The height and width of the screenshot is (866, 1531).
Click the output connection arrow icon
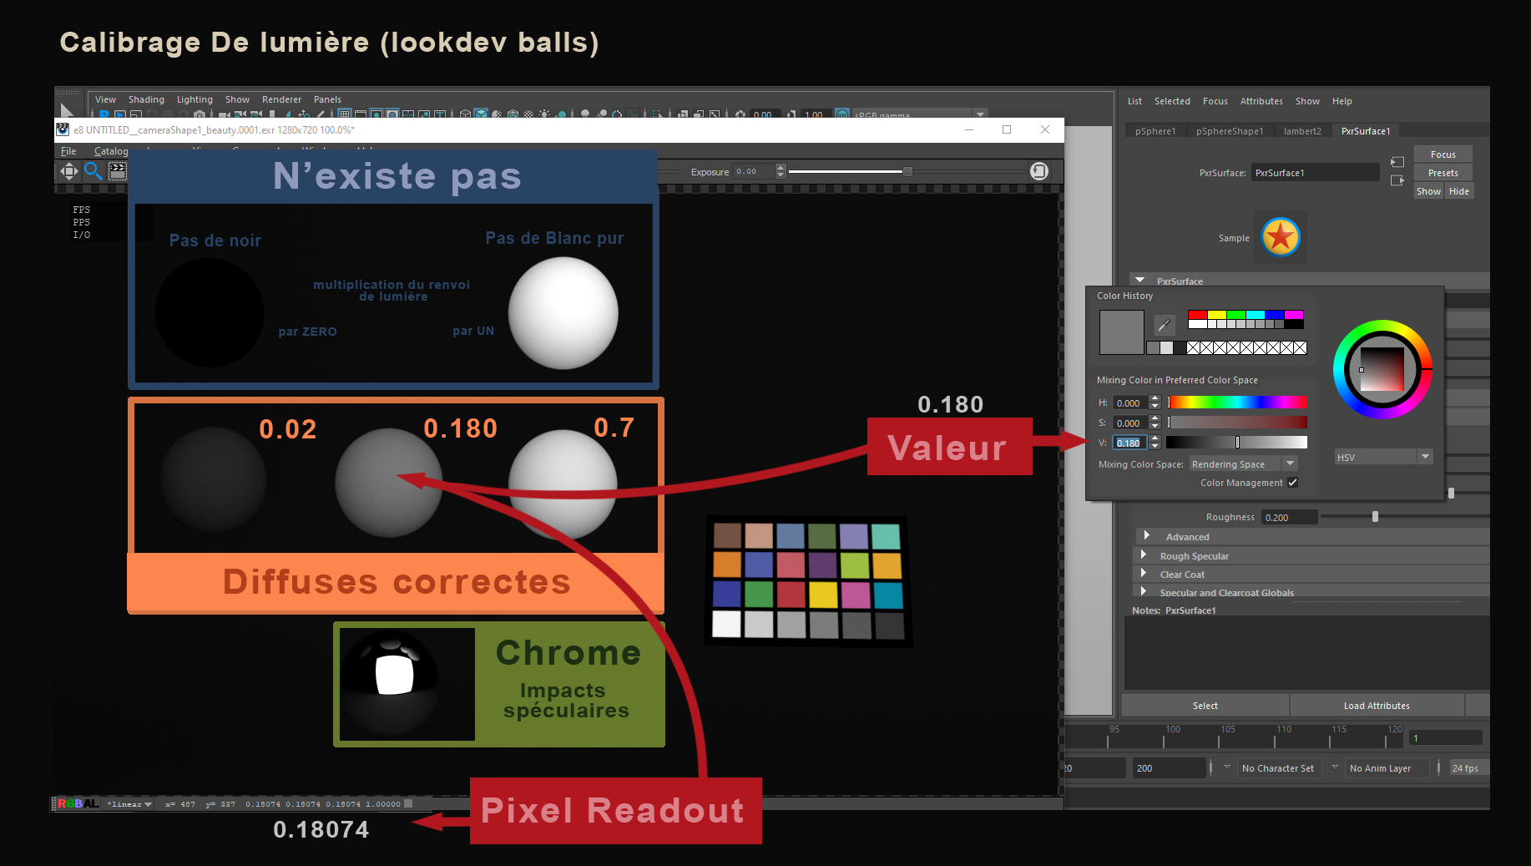tap(1397, 180)
